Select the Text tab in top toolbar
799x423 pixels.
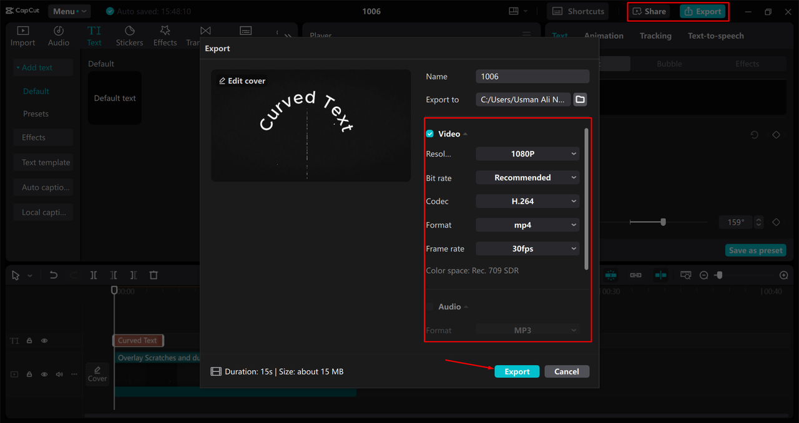click(94, 36)
